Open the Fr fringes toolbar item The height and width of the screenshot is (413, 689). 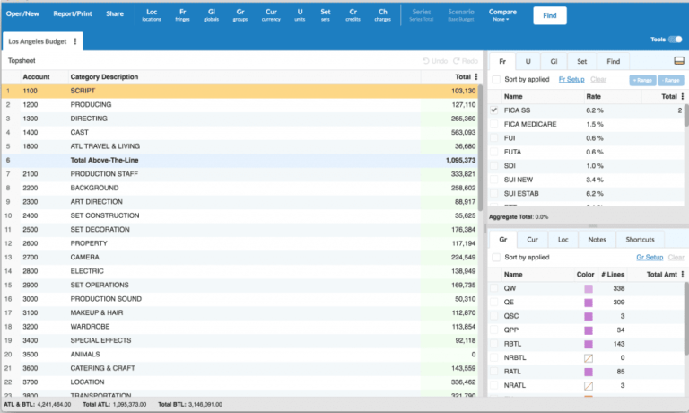pos(182,14)
